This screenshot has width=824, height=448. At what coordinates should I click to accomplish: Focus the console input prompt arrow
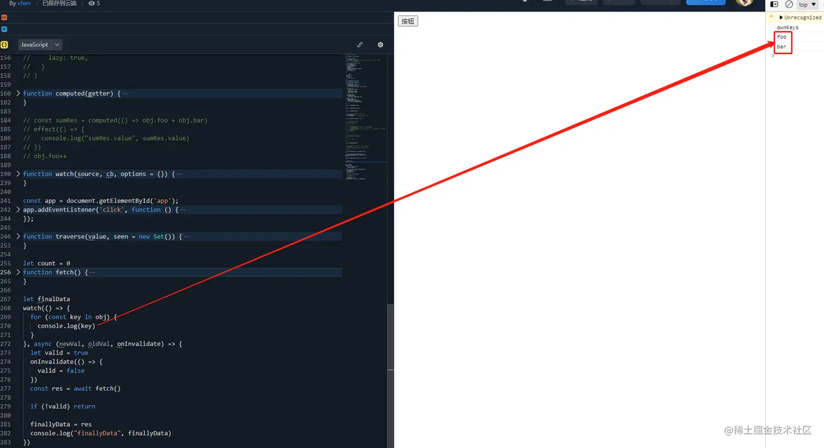773,56
